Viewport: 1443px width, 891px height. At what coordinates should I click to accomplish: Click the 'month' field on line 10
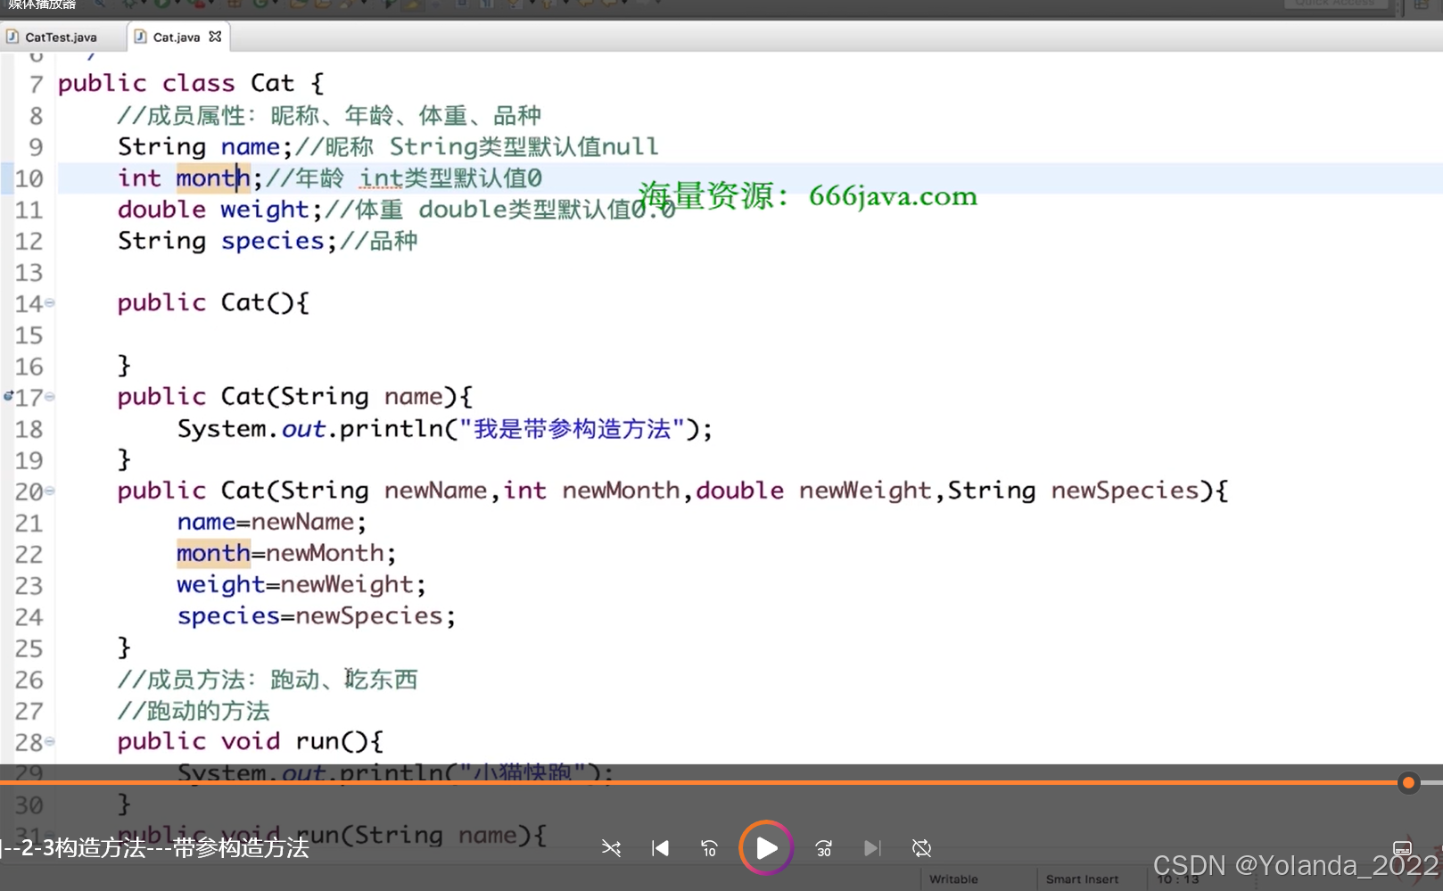tap(213, 177)
